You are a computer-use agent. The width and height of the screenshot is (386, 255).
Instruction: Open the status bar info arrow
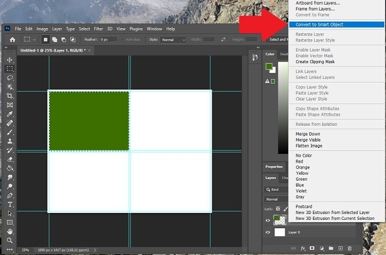95,250
